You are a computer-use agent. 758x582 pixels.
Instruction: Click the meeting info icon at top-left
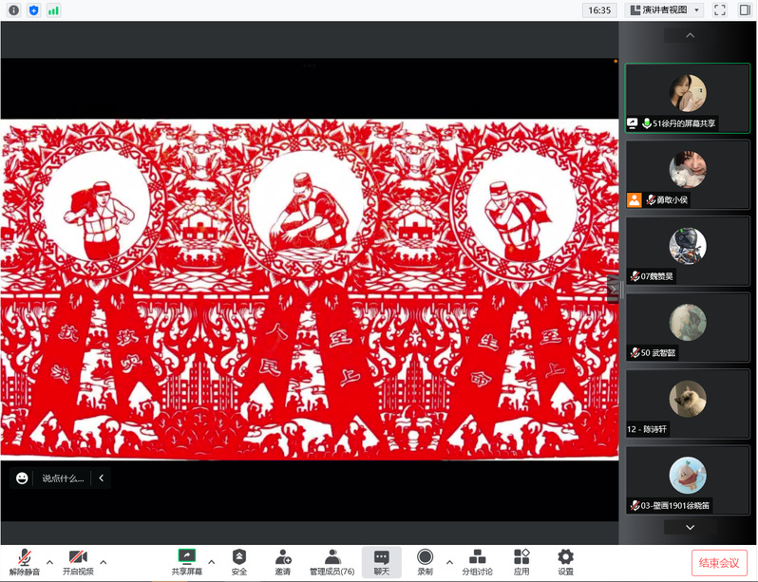(x=13, y=10)
